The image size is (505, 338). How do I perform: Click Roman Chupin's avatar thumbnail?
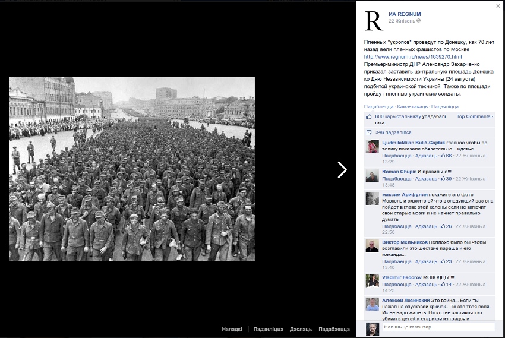[x=372, y=175]
